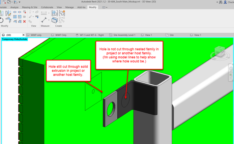Switch to the Site view tab

tap(172, 35)
